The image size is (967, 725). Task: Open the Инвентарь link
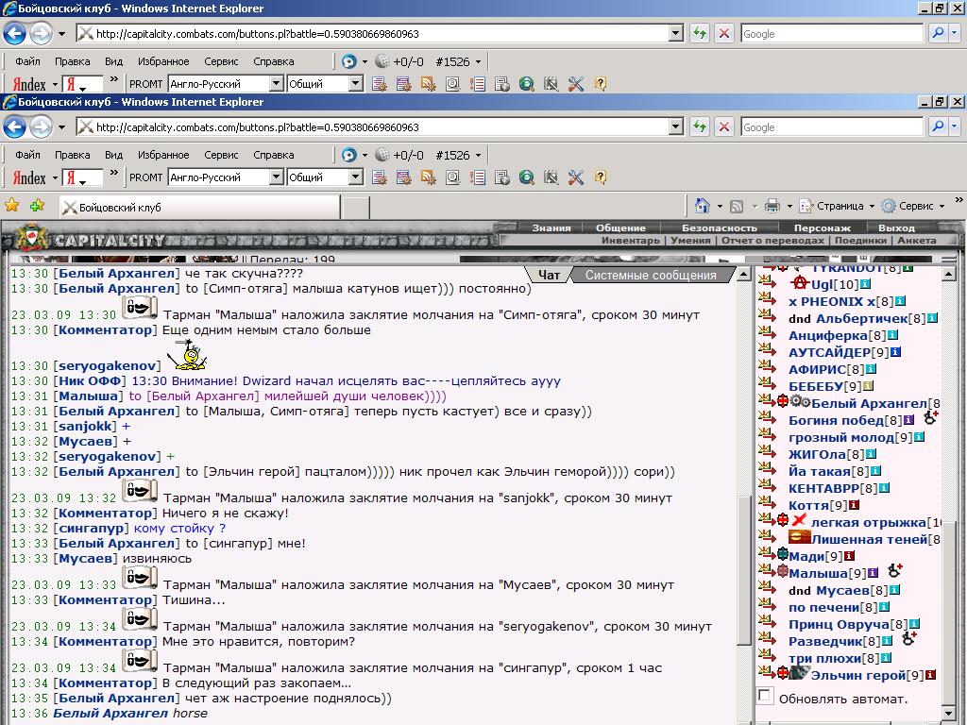point(630,241)
